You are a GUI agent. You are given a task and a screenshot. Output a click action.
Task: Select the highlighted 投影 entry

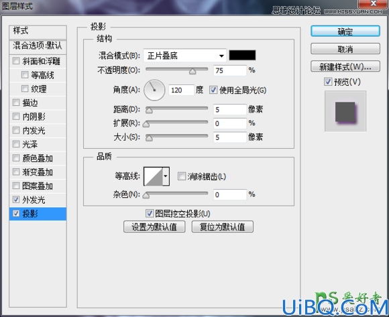pyautogui.click(x=38, y=214)
